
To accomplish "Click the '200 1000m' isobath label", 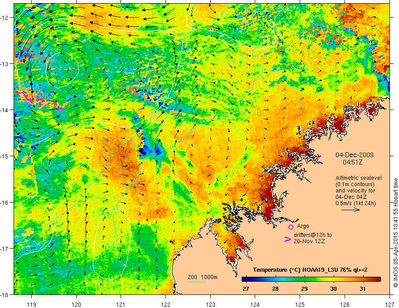I will [203, 277].
